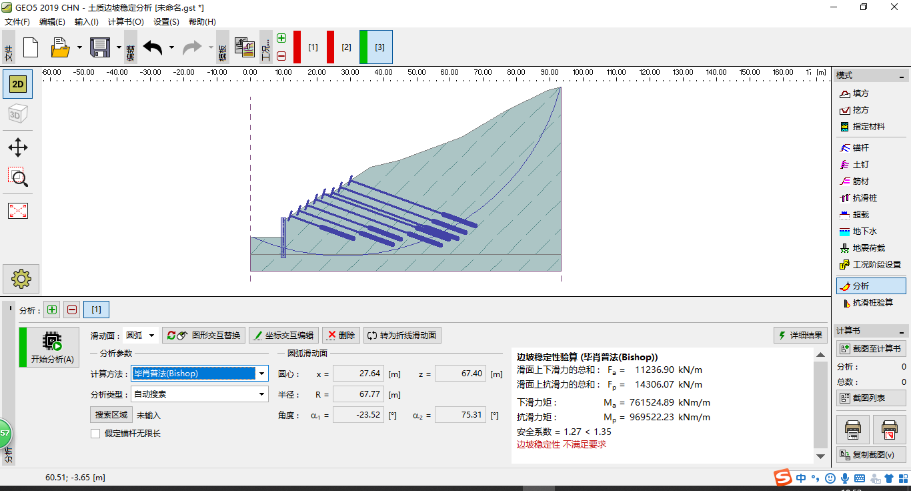This screenshot has height=491, width=911.
Task: Collapse the 模式 panel with minus
Action: [x=902, y=76]
